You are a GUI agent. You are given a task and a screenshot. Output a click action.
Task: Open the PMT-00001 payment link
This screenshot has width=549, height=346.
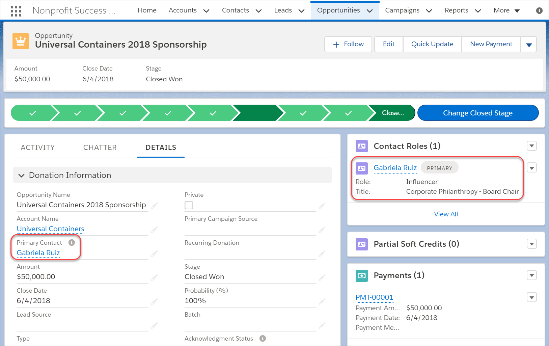coord(375,297)
